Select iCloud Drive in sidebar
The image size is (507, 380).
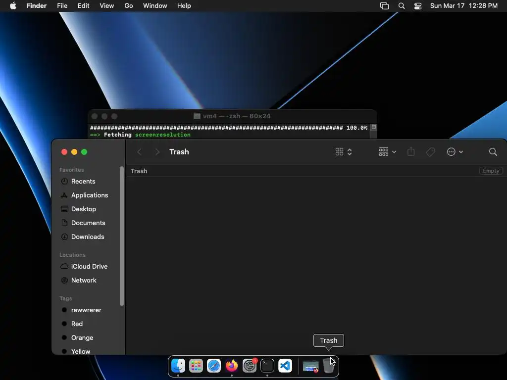point(88,266)
